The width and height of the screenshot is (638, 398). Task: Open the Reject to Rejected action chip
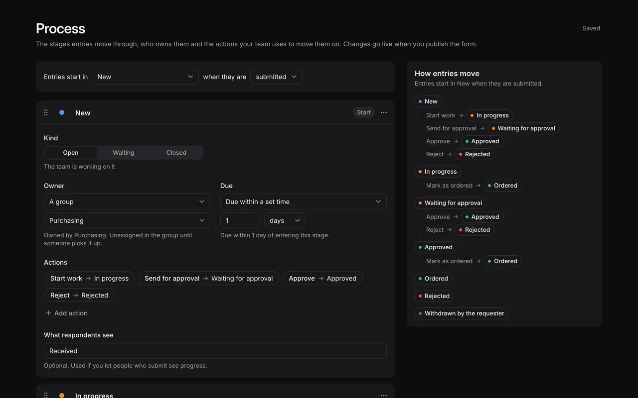click(x=79, y=295)
